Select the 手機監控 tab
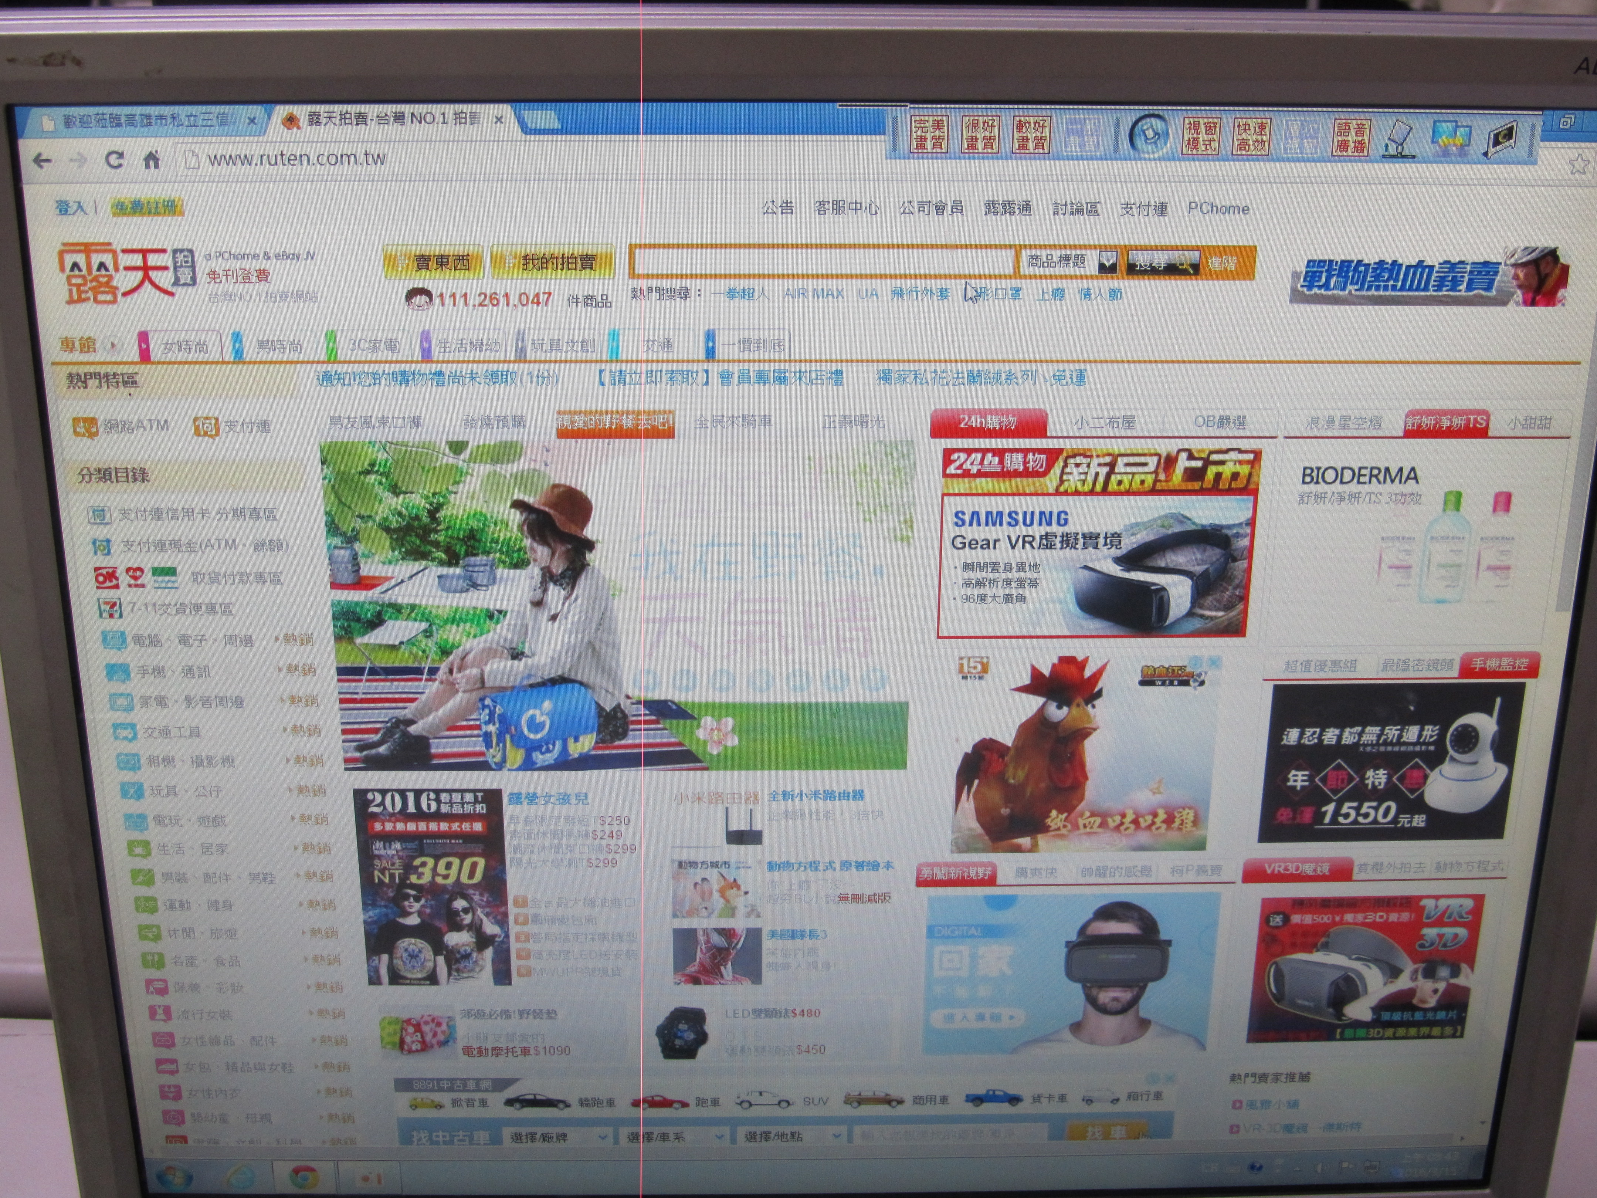The width and height of the screenshot is (1597, 1198). click(x=1499, y=664)
